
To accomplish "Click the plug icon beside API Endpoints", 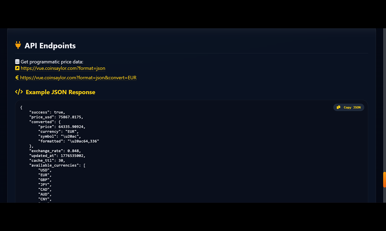I will tap(18, 45).
